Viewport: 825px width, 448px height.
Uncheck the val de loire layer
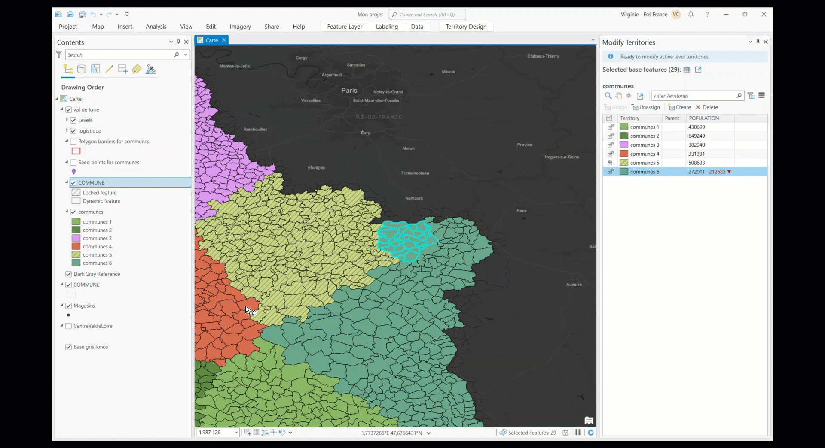68,109
